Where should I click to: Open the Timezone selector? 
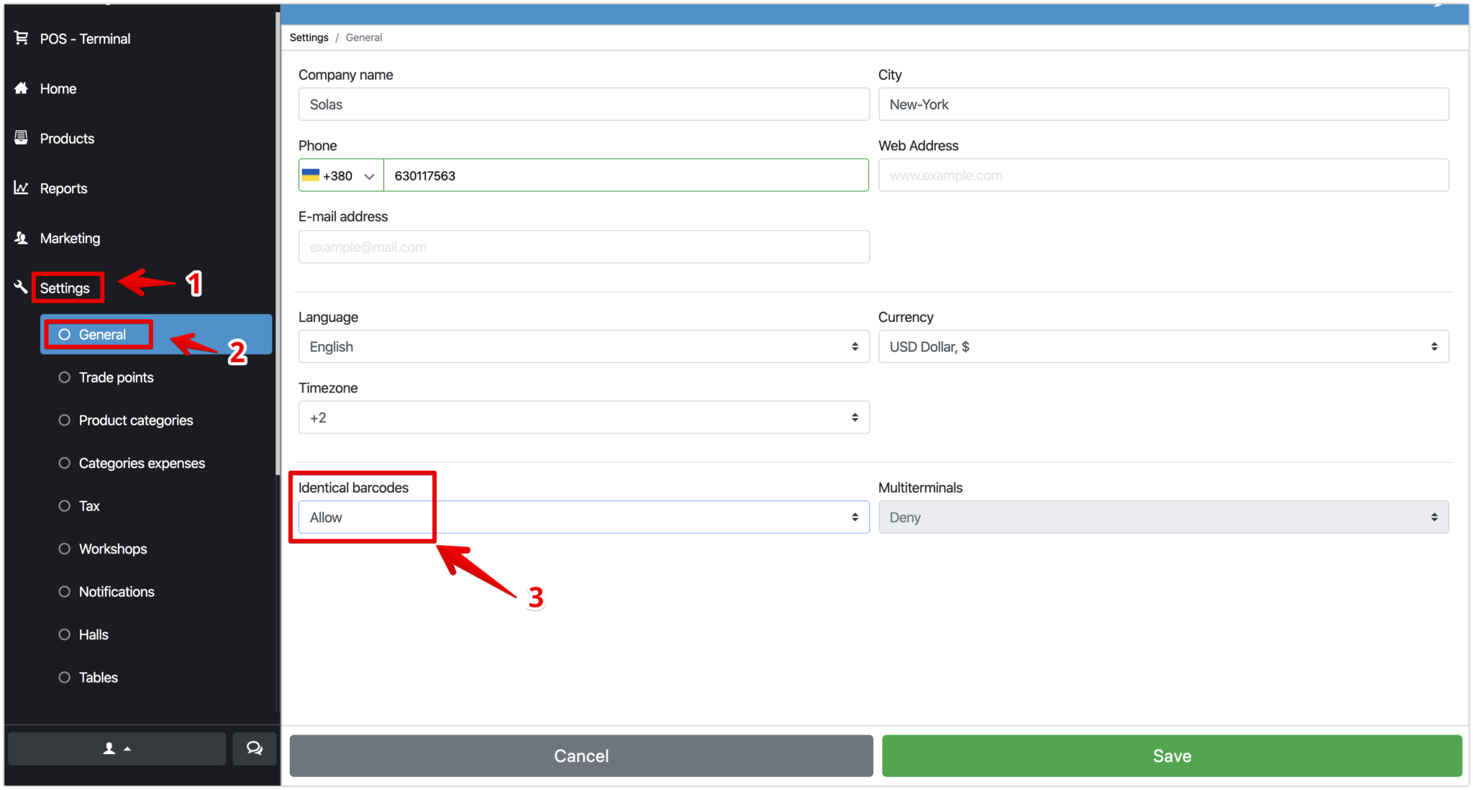[583, 417]
